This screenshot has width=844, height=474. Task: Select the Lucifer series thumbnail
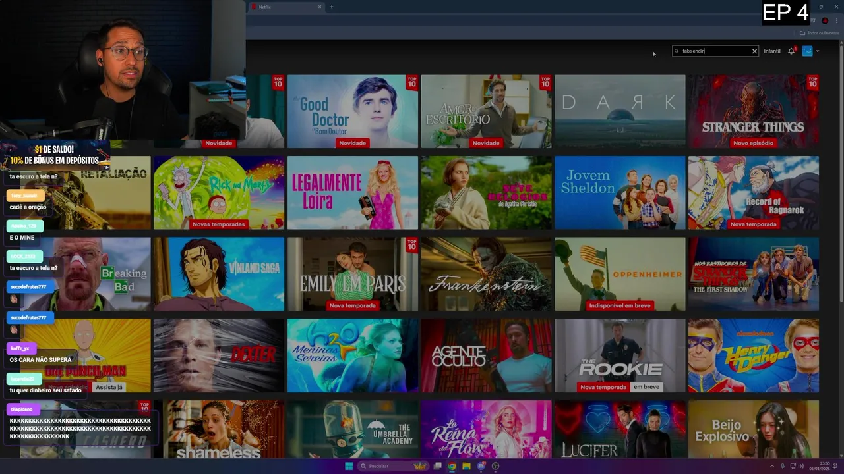coord(620,429)
